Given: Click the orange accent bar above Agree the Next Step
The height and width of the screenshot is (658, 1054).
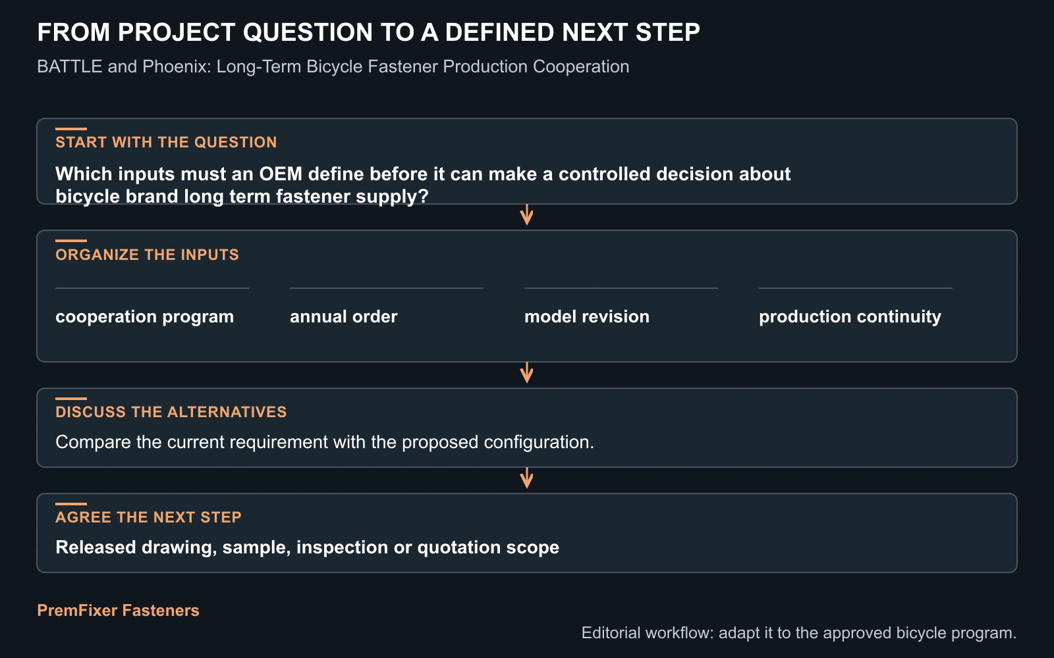Looking at the screenshot, I should (x=71, y=504).
